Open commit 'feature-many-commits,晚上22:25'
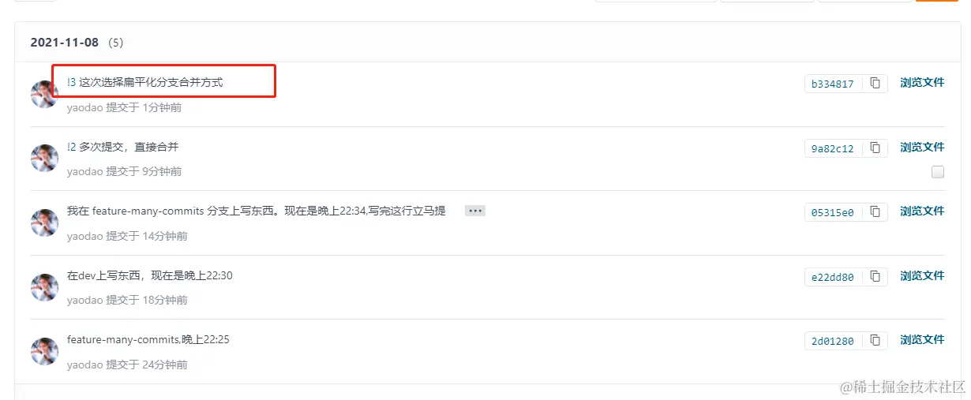971x400 pixels. coord(148,339)
